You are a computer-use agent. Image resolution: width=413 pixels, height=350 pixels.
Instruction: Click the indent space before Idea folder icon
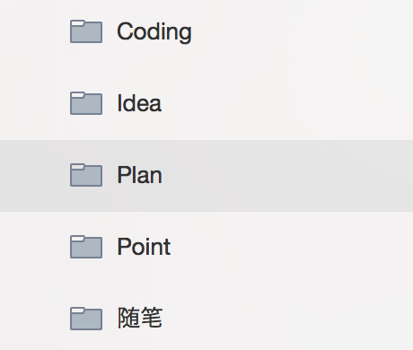(35, 103)
